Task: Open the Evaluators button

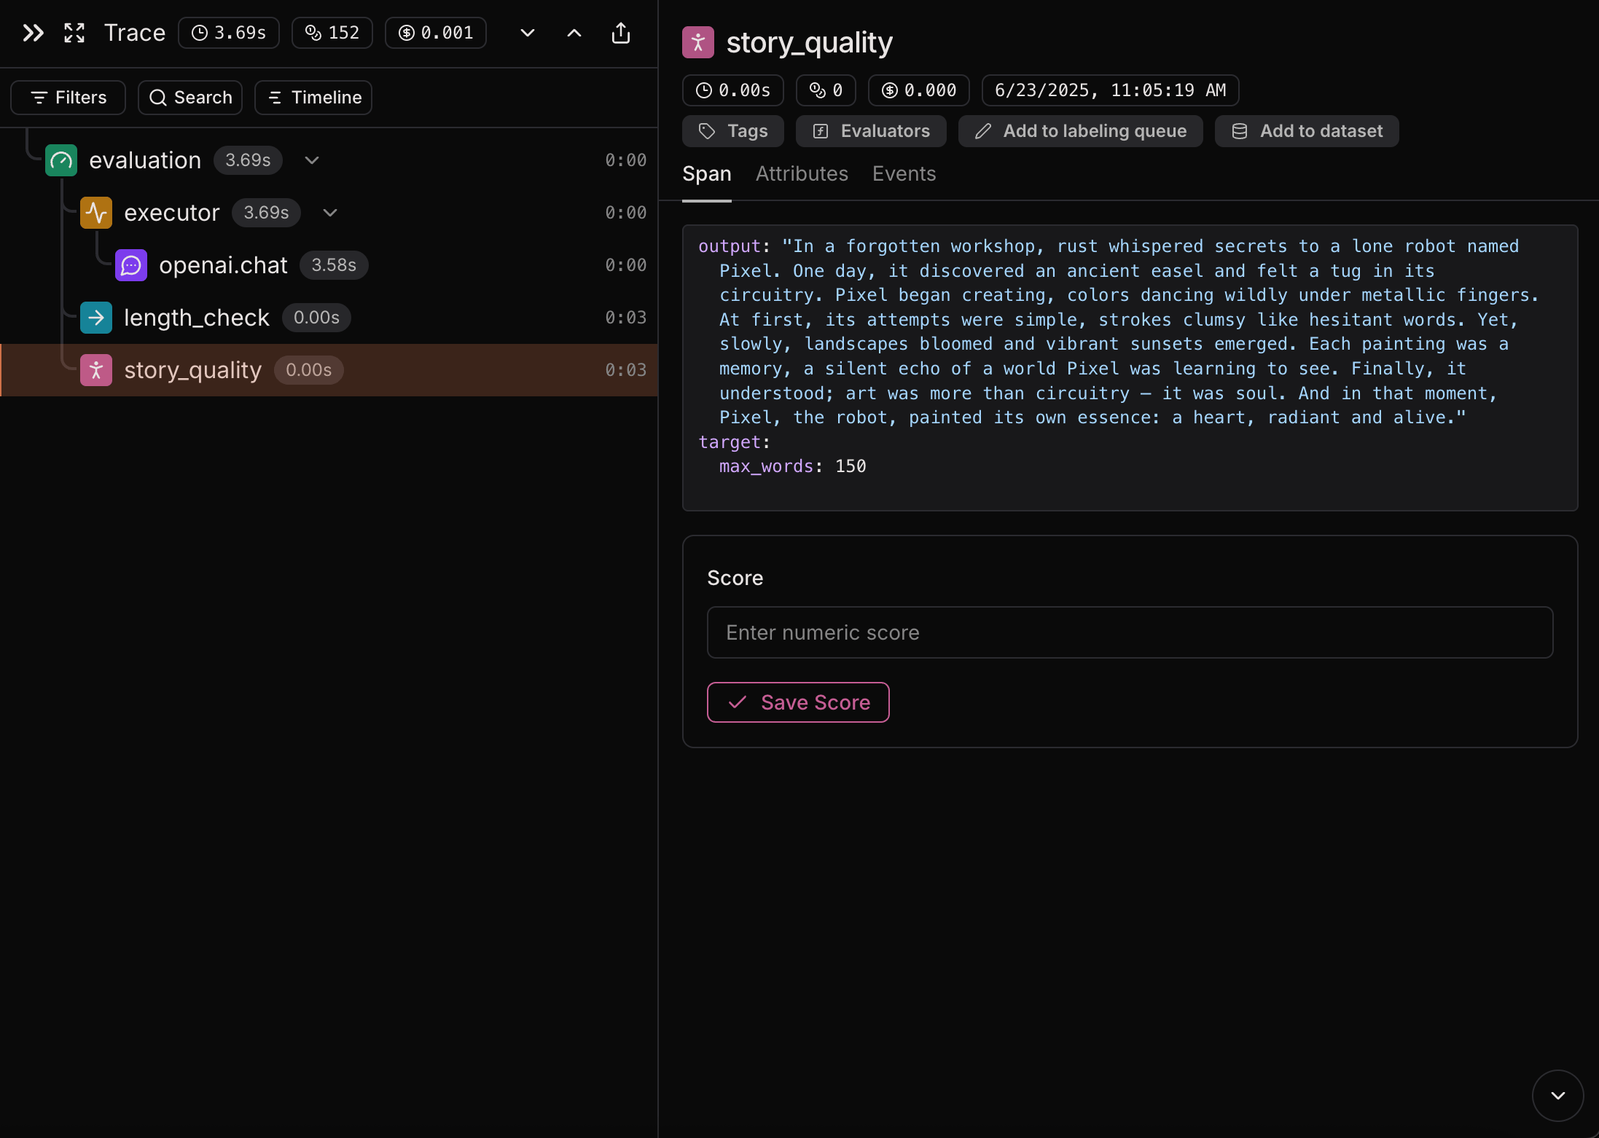Action: click(x=871, y=131)
